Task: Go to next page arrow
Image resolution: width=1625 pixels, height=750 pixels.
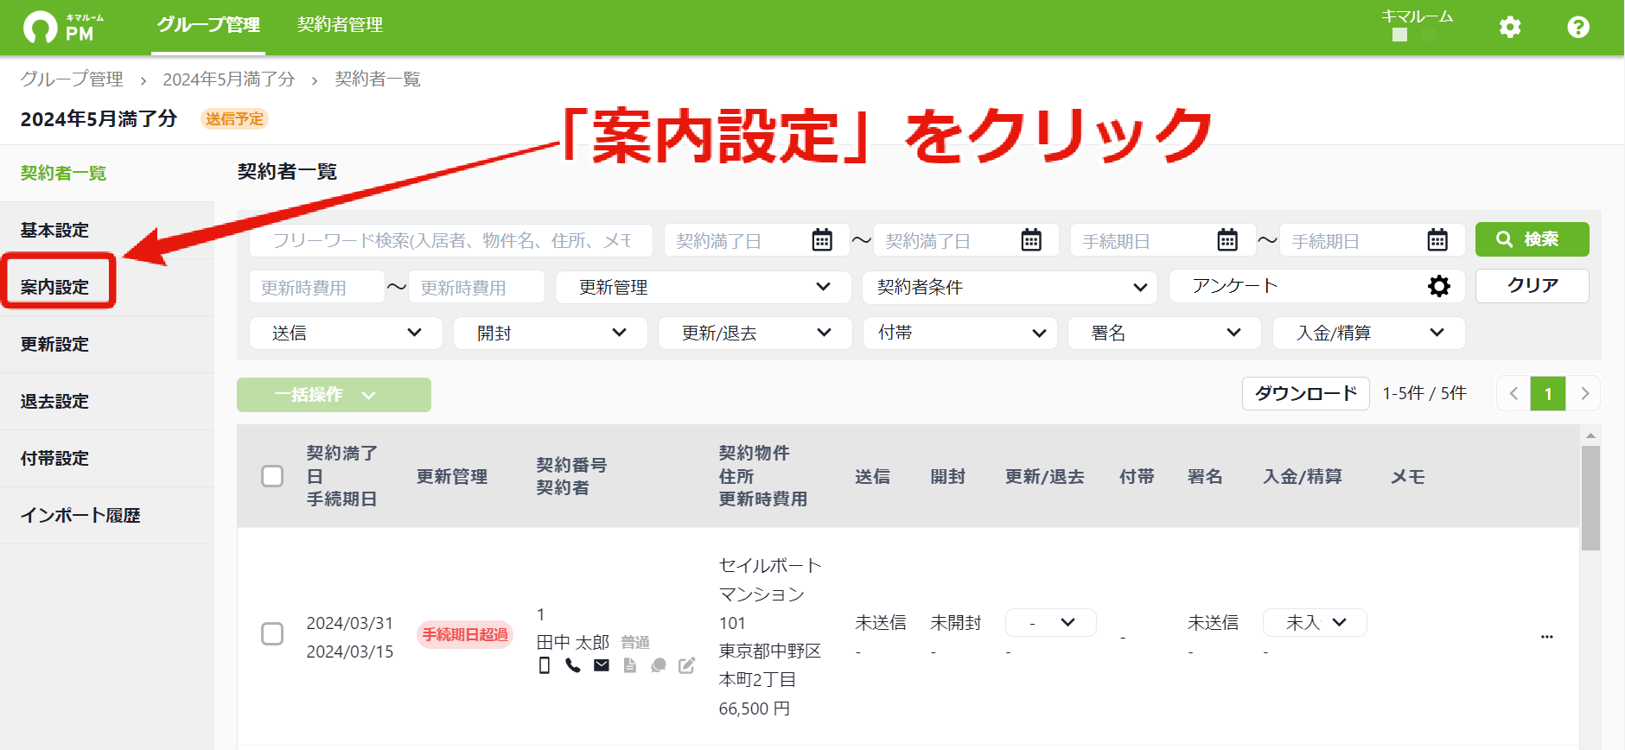Action: click(x=1584, y=394)
